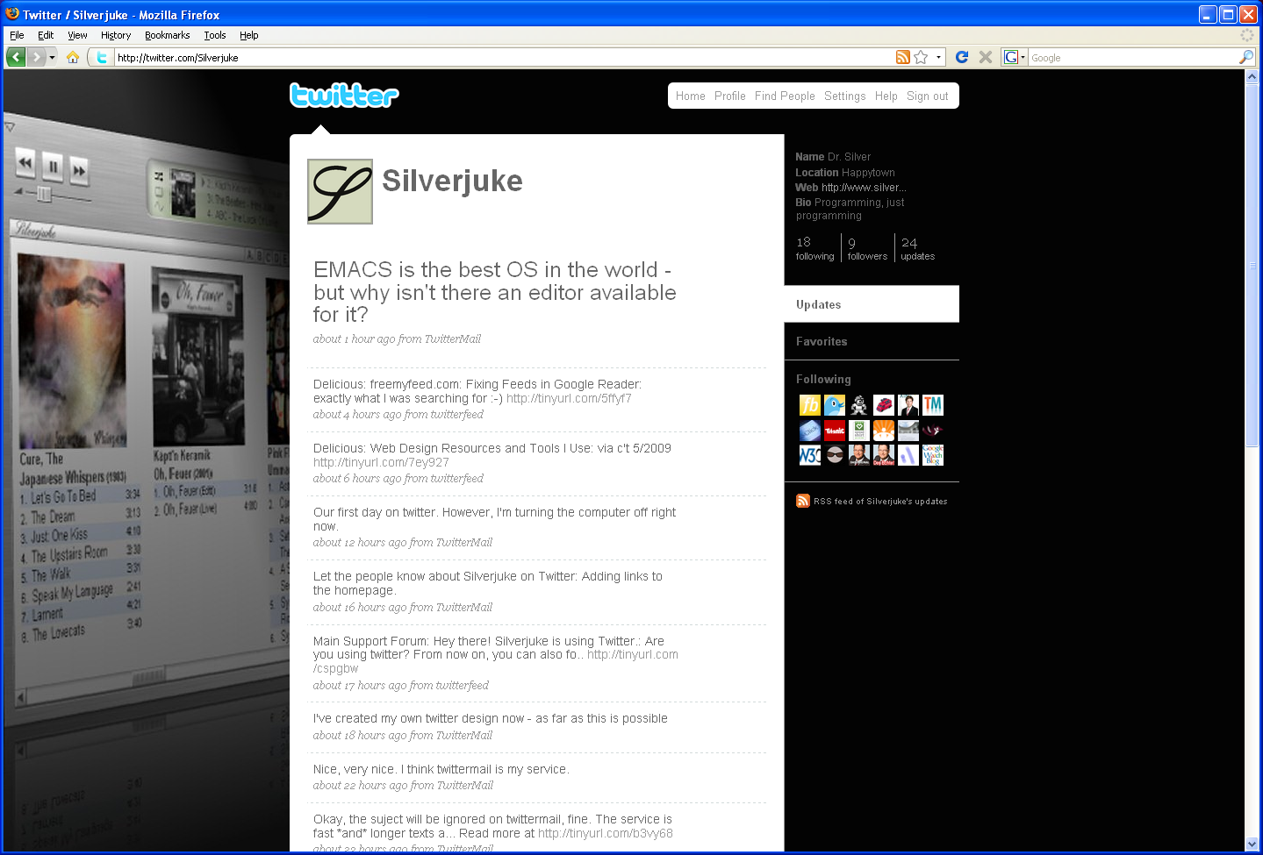This screenshot has height=855, width=1263.
Task: Select the Titanic avatar in the Following list
Action: tap(834, 430)
